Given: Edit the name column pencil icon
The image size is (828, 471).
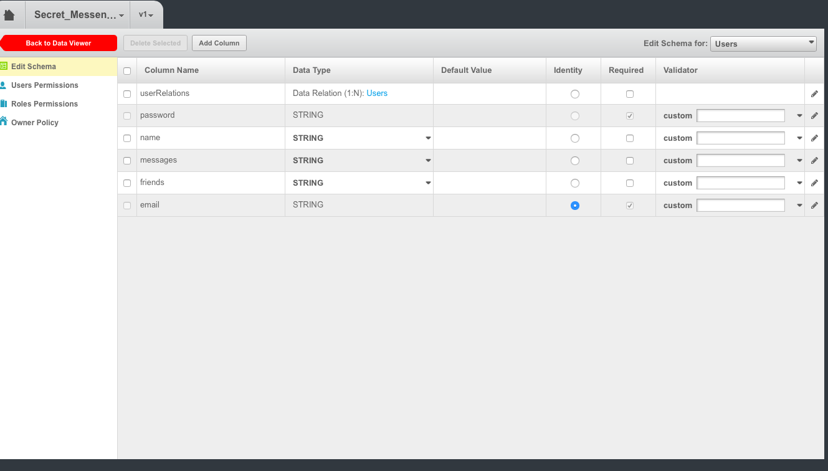Looking at the screenshot, I should tap(814, 138).
